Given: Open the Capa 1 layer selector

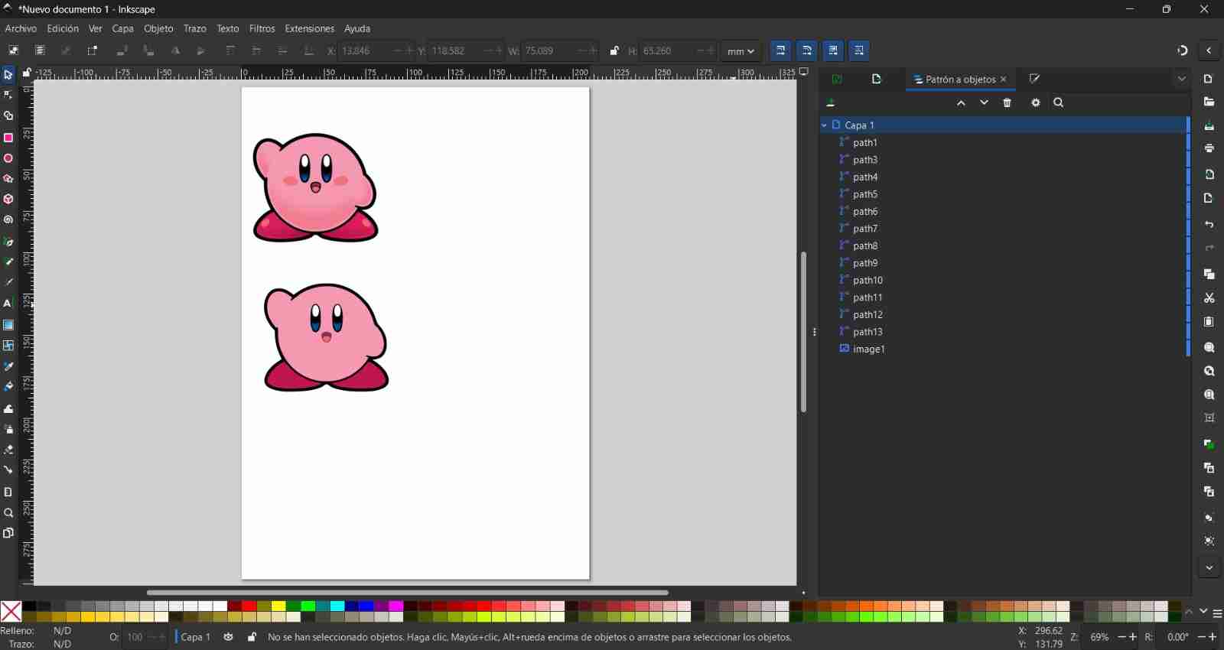Looking at the screenshot, I should 195,637.
